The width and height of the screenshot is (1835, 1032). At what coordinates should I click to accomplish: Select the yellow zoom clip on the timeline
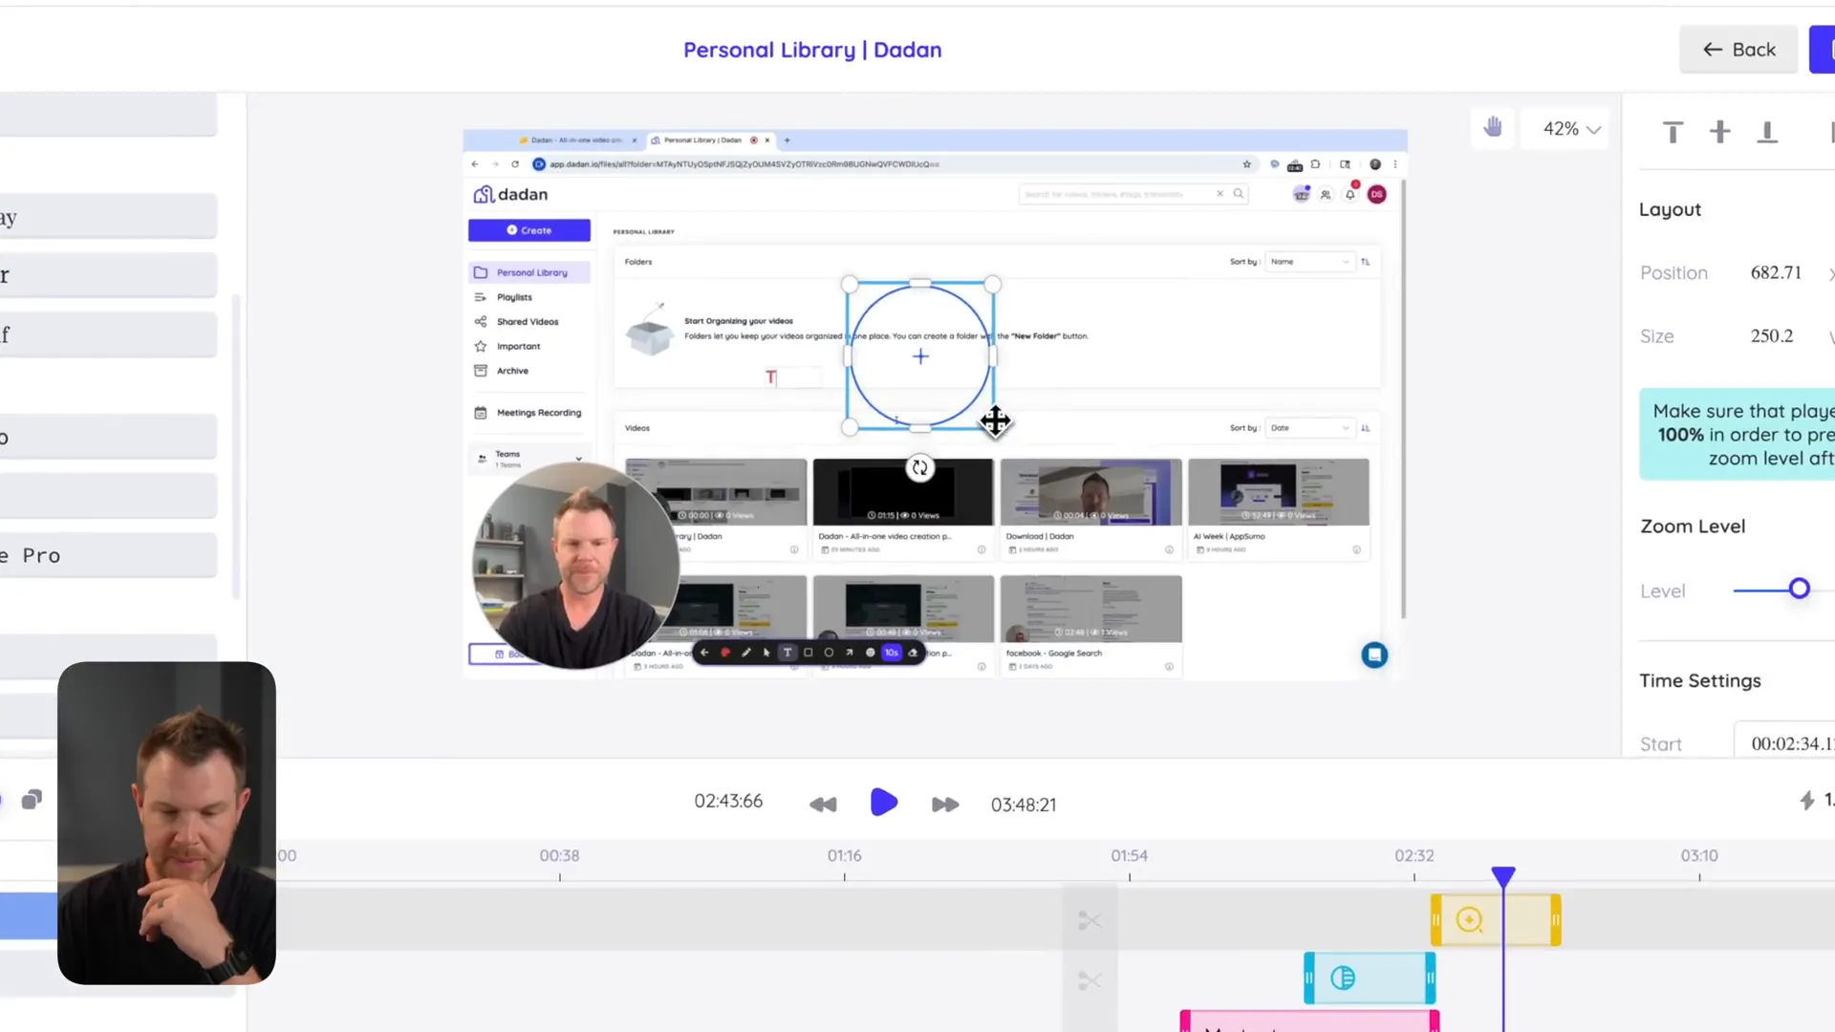pos(1496,920)
